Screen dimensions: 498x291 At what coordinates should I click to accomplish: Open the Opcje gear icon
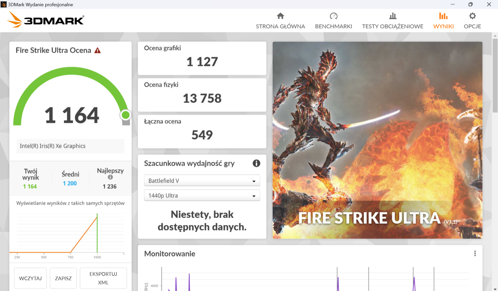click(472, 16)
